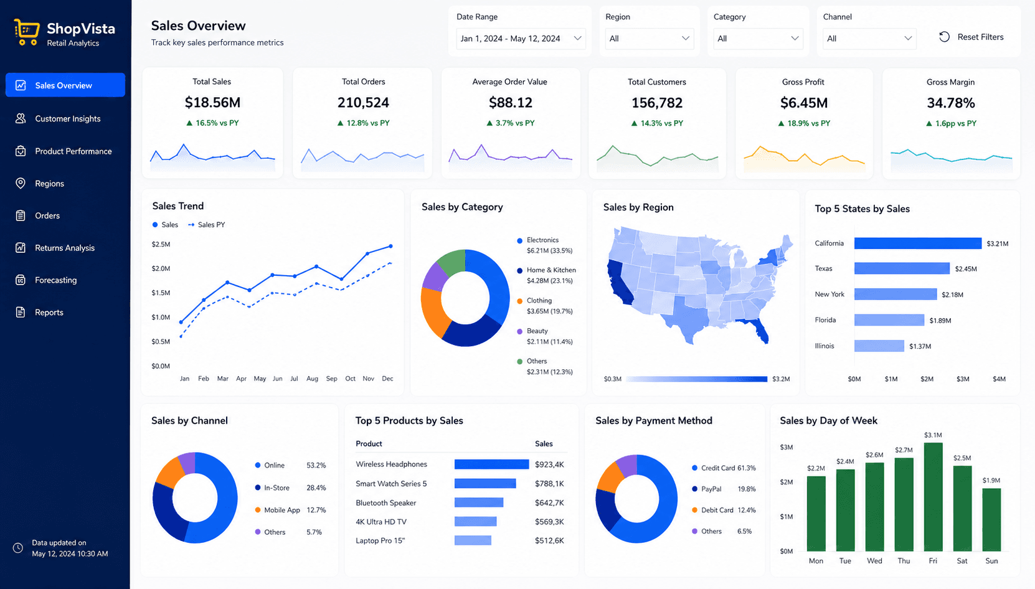Click the Bluetooth Speaker product row
This screenshot has width=1035, height=589.
[460, 502]
